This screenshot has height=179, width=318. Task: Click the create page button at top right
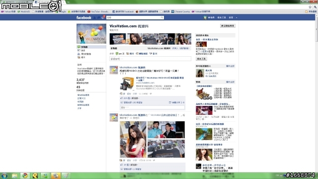228,26
